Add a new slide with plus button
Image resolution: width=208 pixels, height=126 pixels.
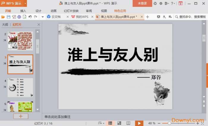(21, 116)
